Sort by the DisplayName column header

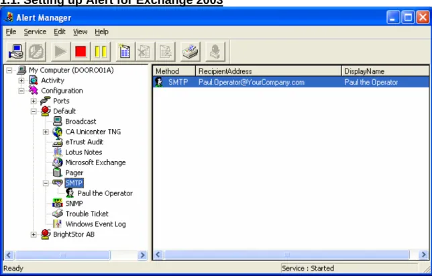coord(385,71)
